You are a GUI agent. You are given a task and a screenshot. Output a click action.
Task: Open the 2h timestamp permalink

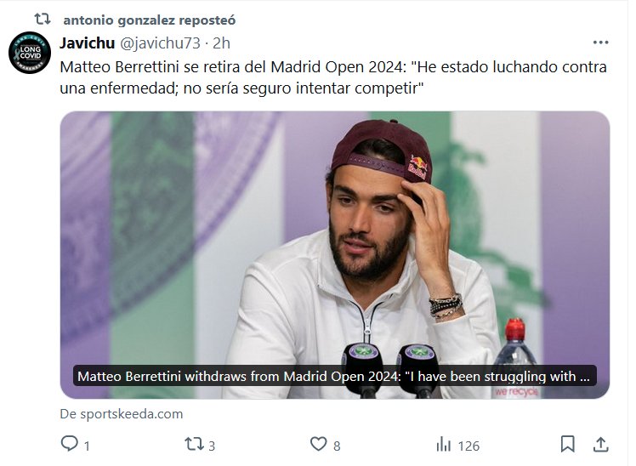coord(221,43)
